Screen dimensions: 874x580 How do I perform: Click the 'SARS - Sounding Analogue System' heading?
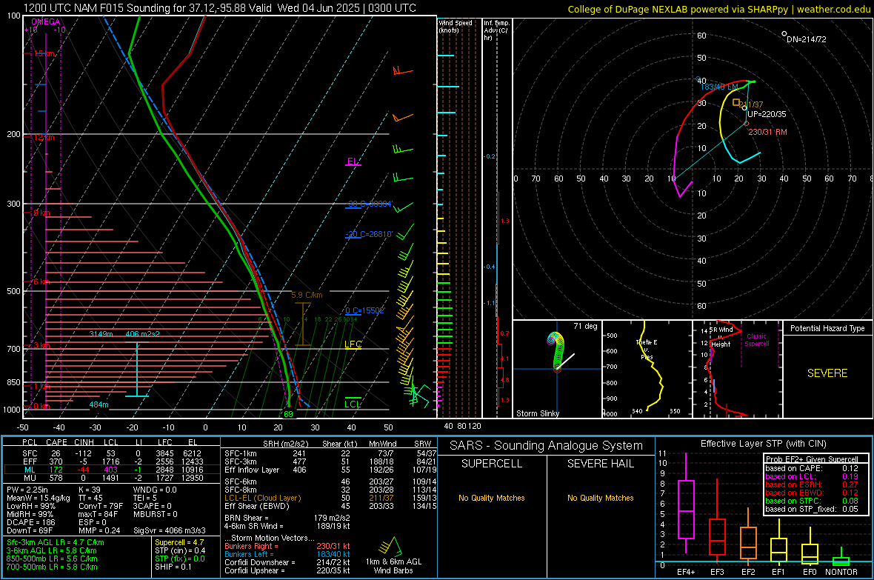pos(547,446)
